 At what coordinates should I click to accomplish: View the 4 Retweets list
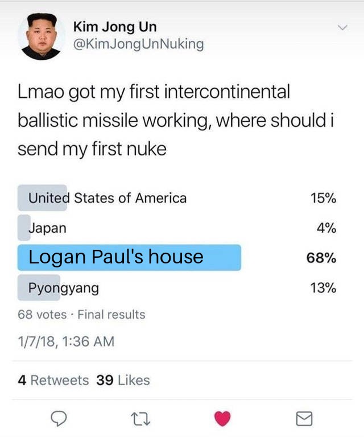pos(53,380)
